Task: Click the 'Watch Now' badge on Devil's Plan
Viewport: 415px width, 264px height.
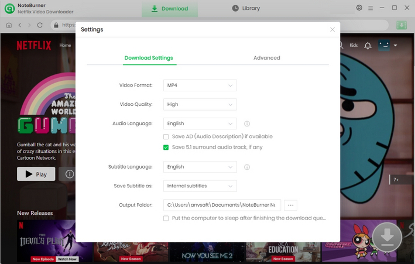Action: tap(67, 259)
